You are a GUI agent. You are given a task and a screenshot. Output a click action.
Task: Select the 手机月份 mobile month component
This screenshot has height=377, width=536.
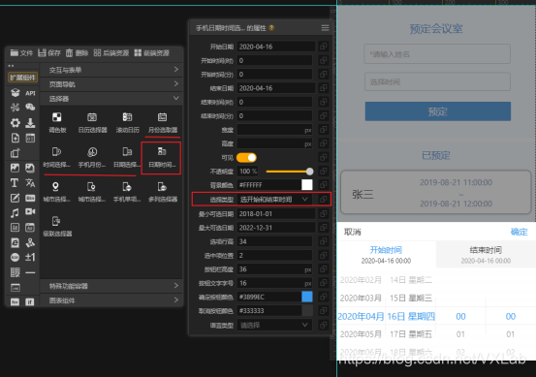[92, 157]
